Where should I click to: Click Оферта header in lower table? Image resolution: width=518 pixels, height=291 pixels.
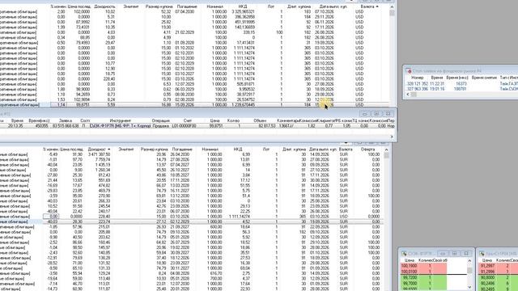367,150
